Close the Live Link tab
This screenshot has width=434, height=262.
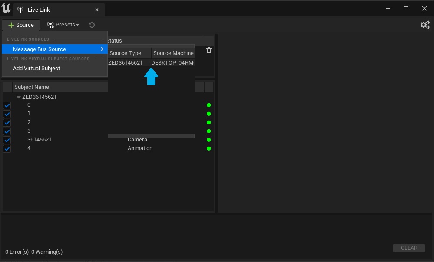[97, 10]
